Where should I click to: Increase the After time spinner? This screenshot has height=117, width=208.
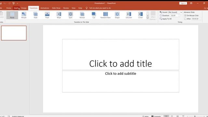(200, 18)
